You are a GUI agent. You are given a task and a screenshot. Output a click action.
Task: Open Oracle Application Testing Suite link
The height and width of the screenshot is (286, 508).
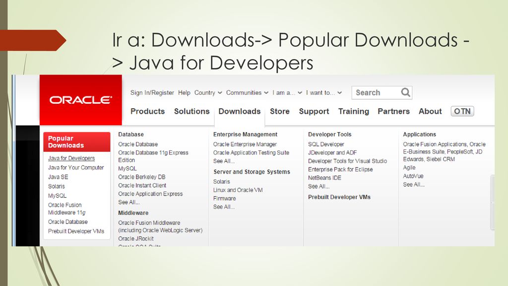pyautogui.click(x=251, y=153)
